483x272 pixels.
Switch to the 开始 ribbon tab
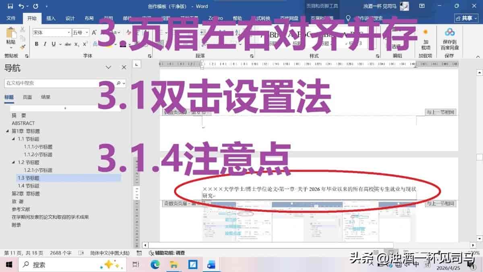(x=32, y=18)
